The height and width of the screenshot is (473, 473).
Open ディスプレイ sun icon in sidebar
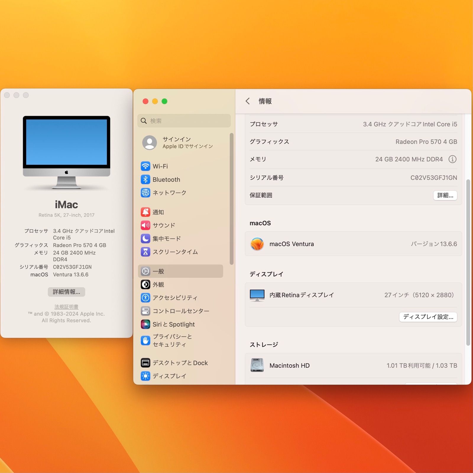[x=145, y=376]
